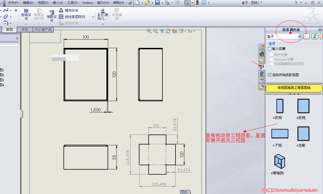Activate the 剪裁实体 trim entities tool
The height and width of the screenshot is (194, 323).
tap(26, 14)
